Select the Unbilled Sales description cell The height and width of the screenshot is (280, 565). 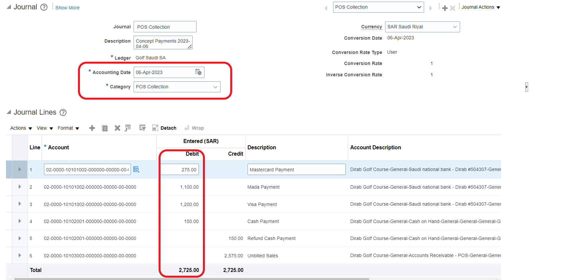(x=263, y=256)
